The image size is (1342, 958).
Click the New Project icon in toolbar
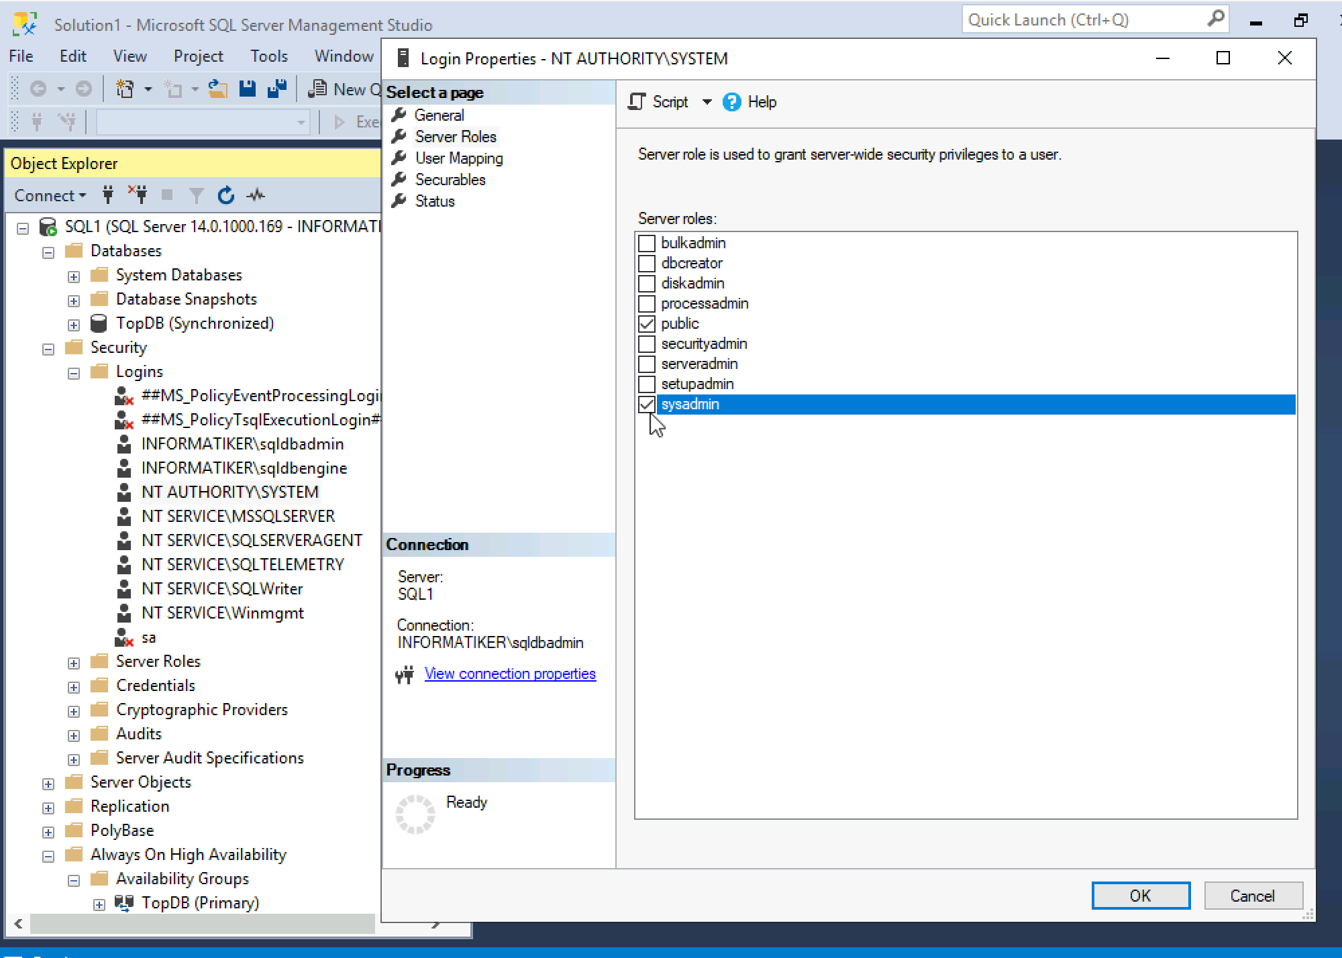click(125, 89)
